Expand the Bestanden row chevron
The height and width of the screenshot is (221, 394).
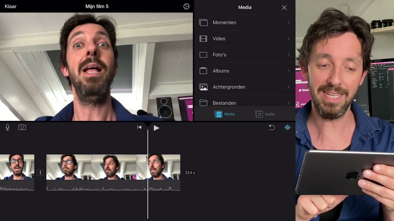click(x=288, y=103)
